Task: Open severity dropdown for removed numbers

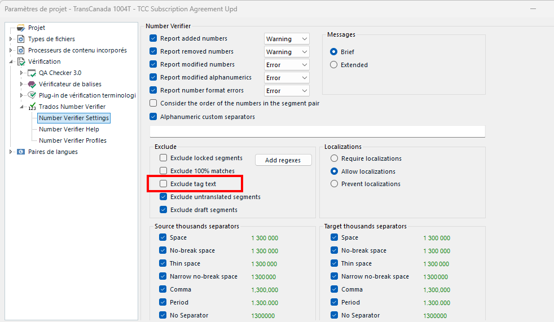Action: click(287, 52)
